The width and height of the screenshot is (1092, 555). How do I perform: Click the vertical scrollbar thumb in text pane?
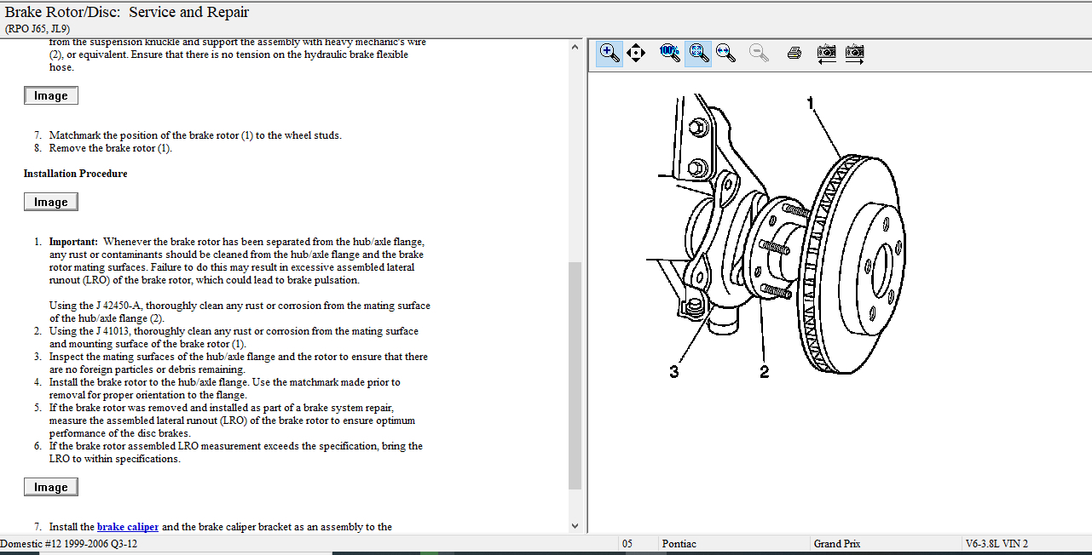pyautogui.click(x=575, y=375)
